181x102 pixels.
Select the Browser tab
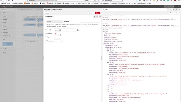point(72,21)
